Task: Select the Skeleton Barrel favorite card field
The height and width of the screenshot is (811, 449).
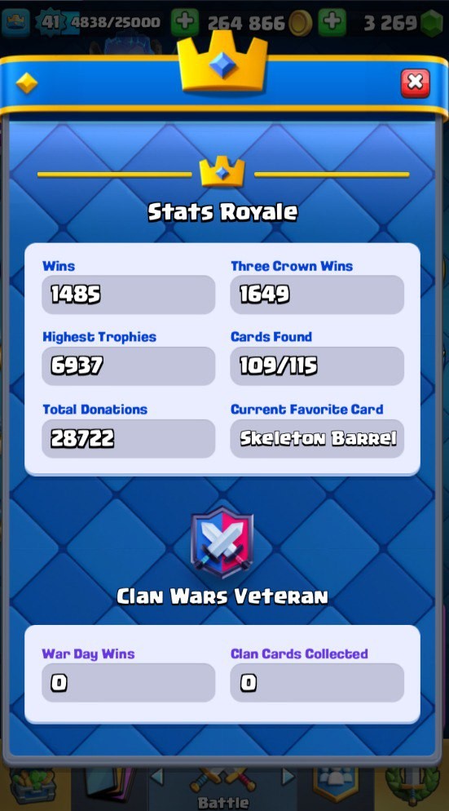Action: pyautogui.click(x=317, y=439)
